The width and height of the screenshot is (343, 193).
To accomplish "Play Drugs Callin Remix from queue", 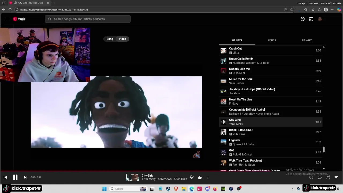I will click(271, 61).
